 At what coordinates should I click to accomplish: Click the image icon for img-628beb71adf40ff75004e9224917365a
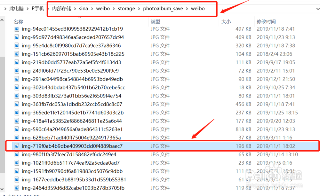pyautogui.click(x=17, y=138)
